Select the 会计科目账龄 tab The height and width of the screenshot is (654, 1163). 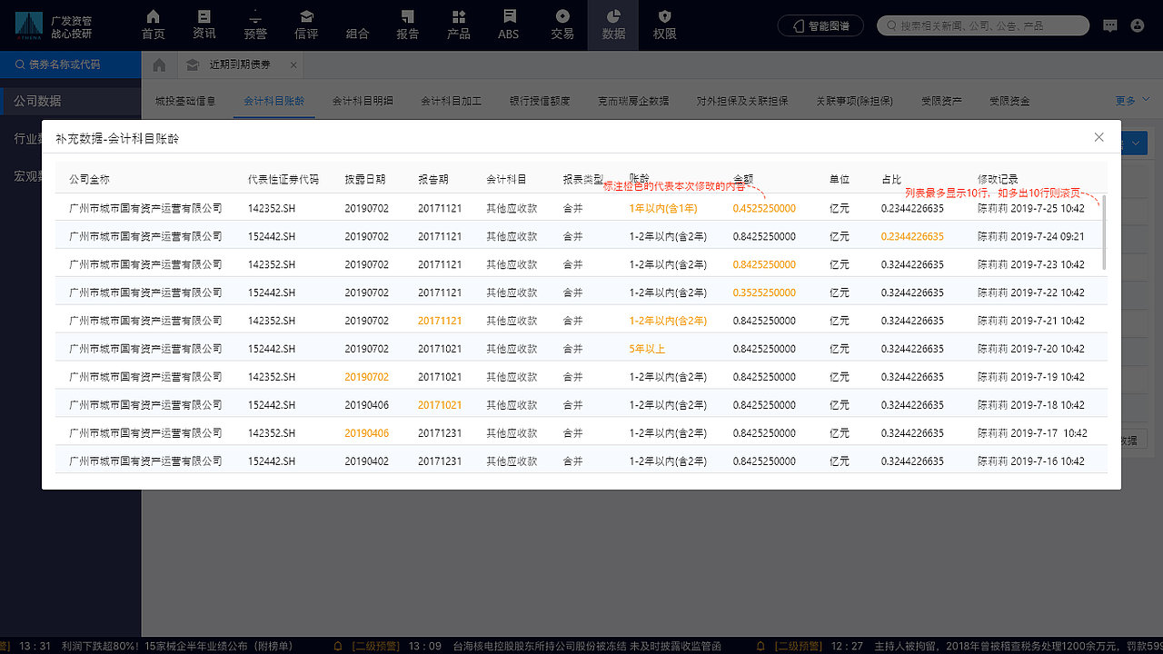(x=274, y=101)
